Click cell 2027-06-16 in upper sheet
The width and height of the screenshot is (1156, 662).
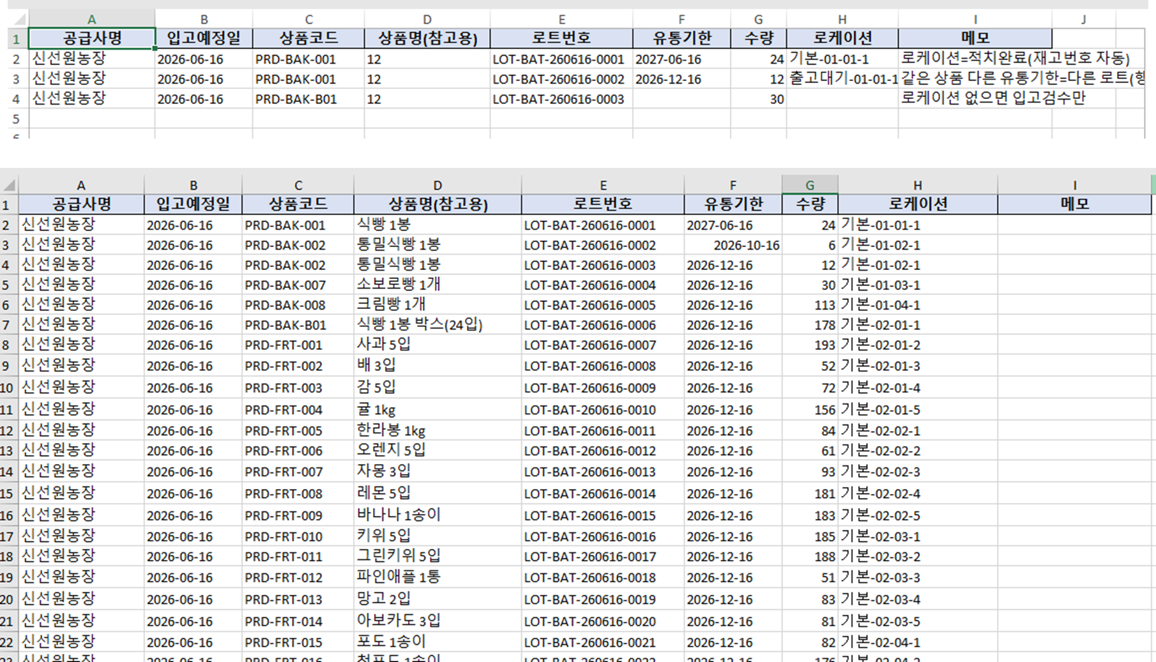681,59
